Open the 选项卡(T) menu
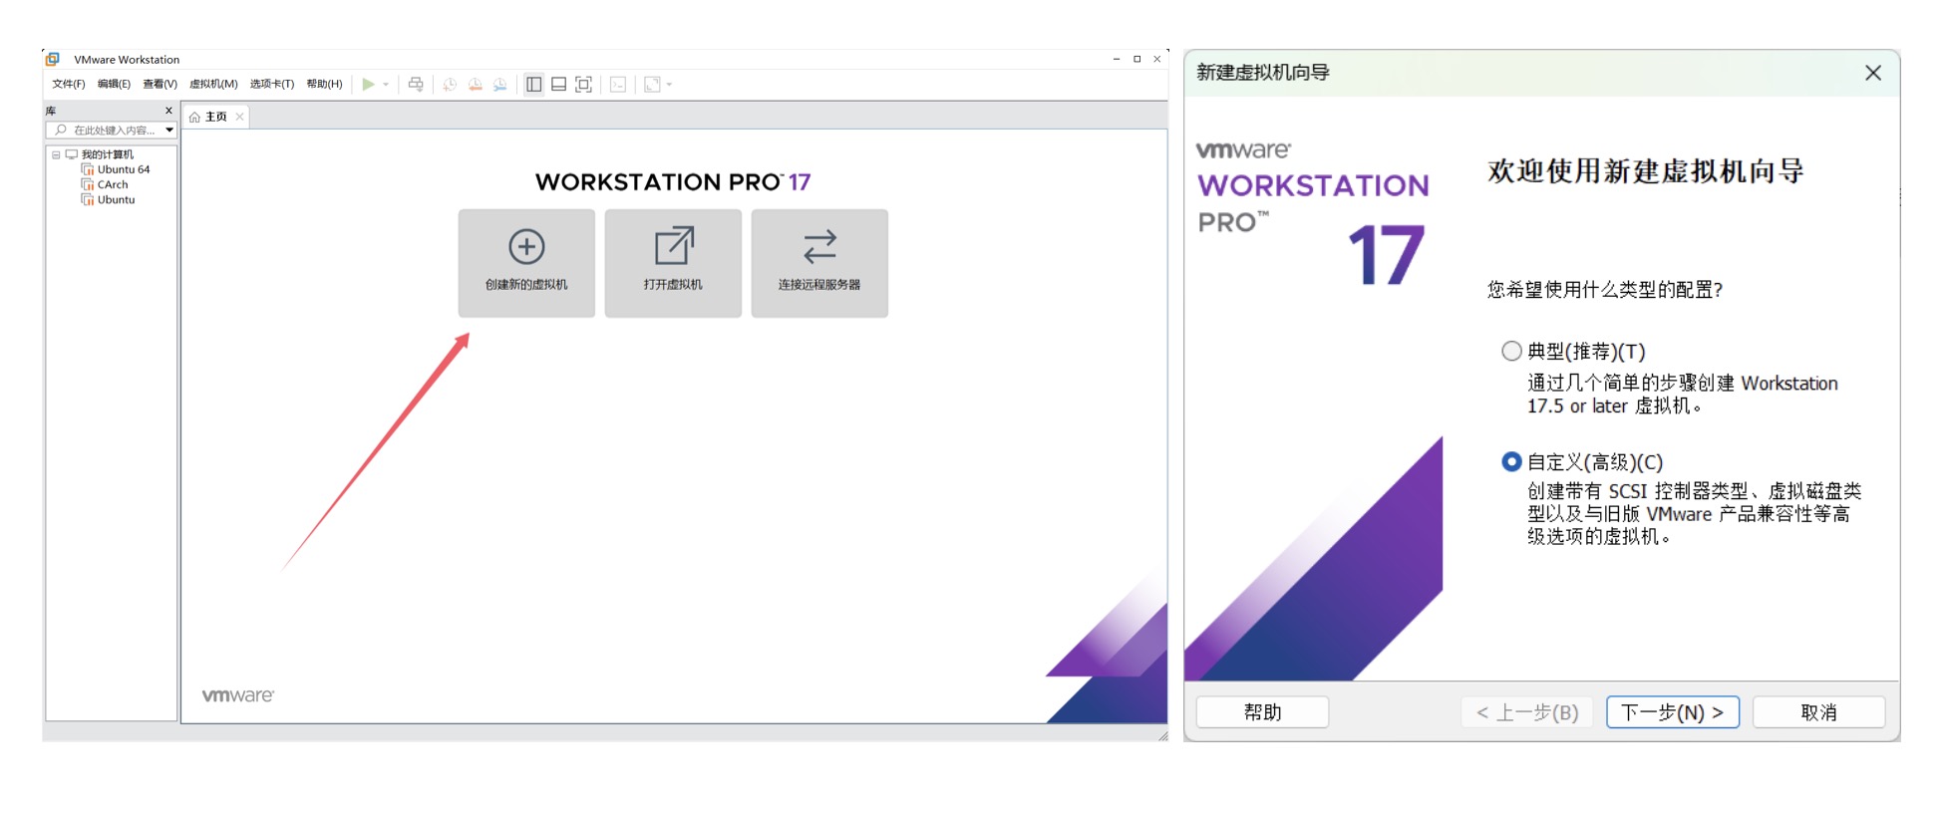1946x813 pixels. click(x=272, y=84)
